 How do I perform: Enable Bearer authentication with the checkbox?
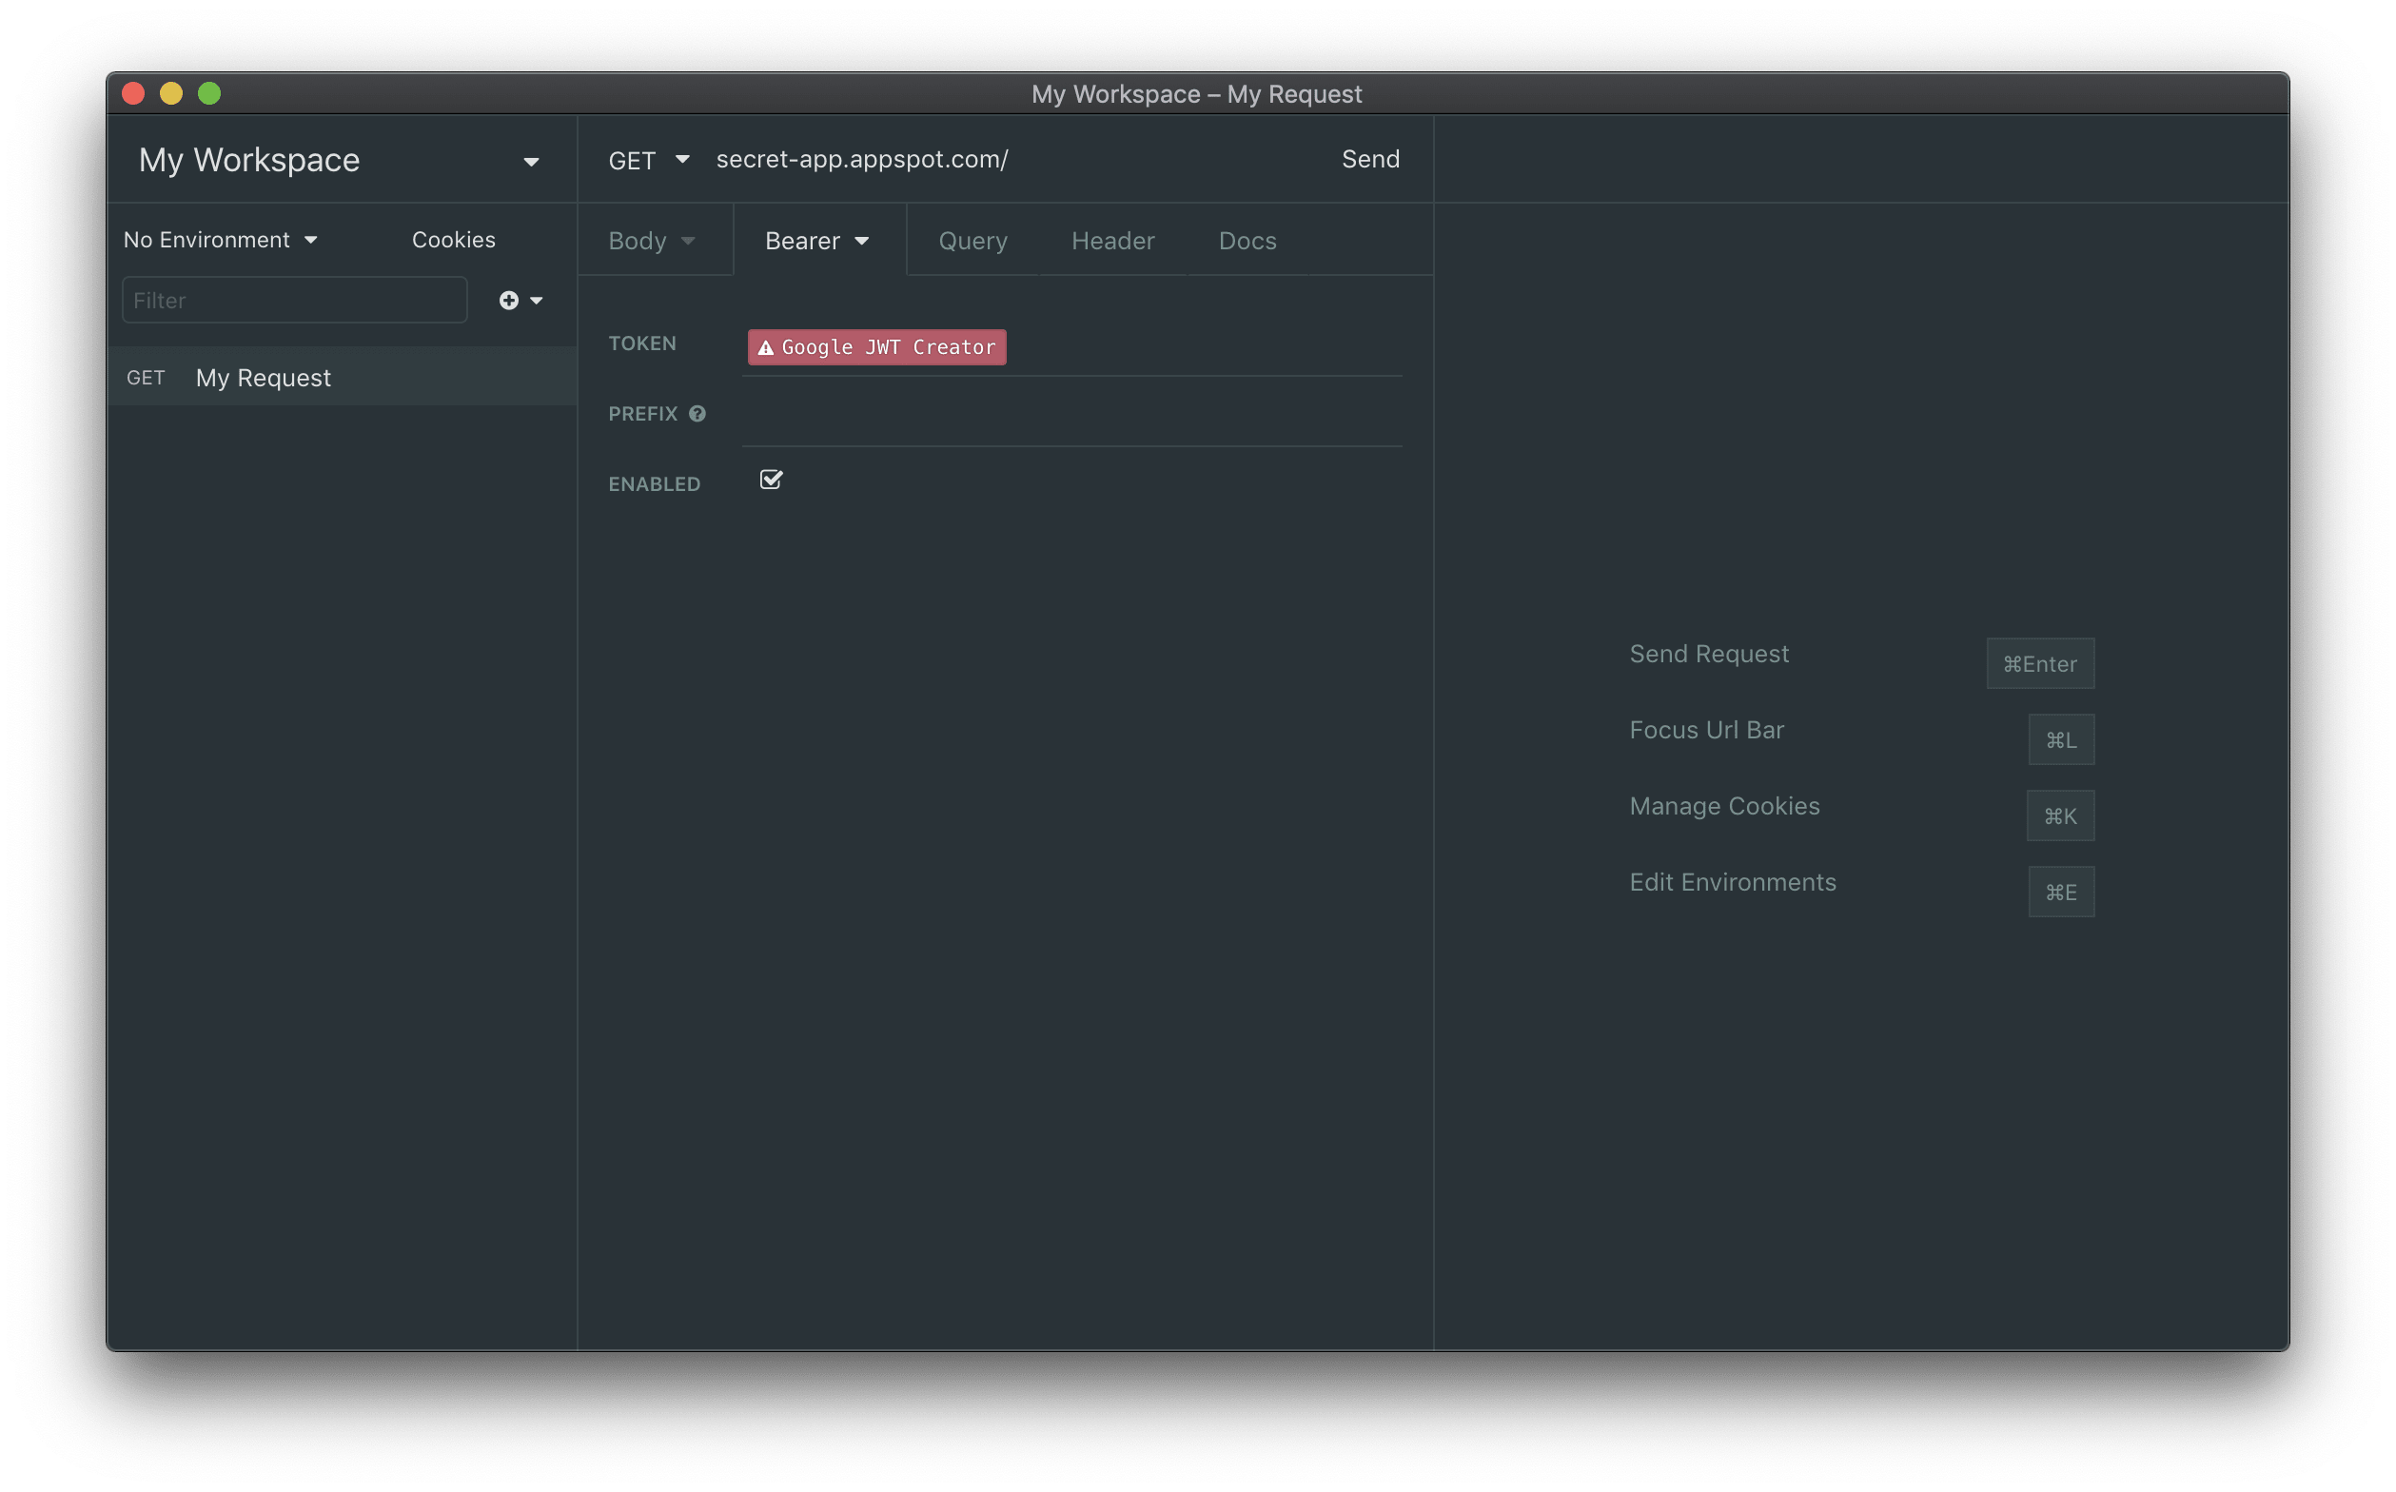(770, 480)
